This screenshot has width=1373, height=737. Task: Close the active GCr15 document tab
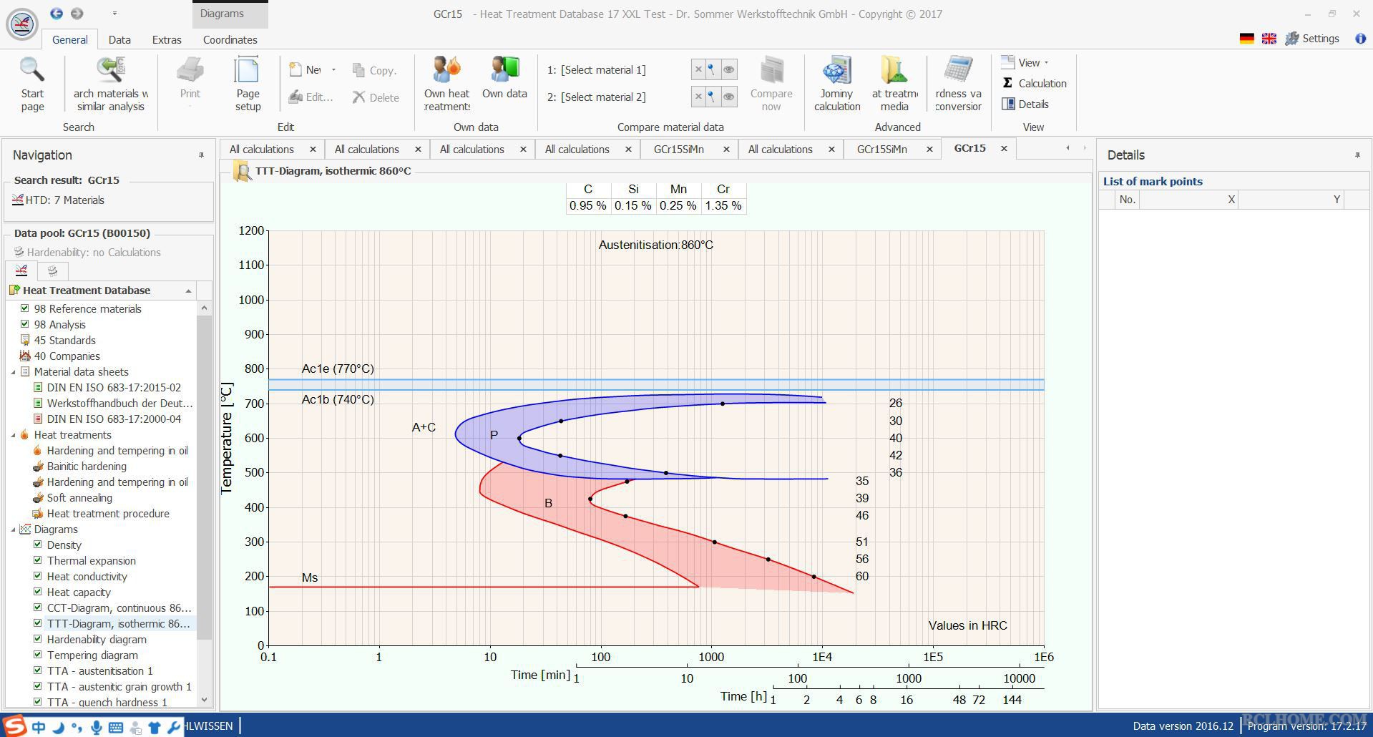tap(1004, 148)
